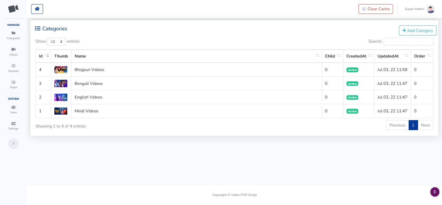Open Pages from the sidebar

(13, 84)
